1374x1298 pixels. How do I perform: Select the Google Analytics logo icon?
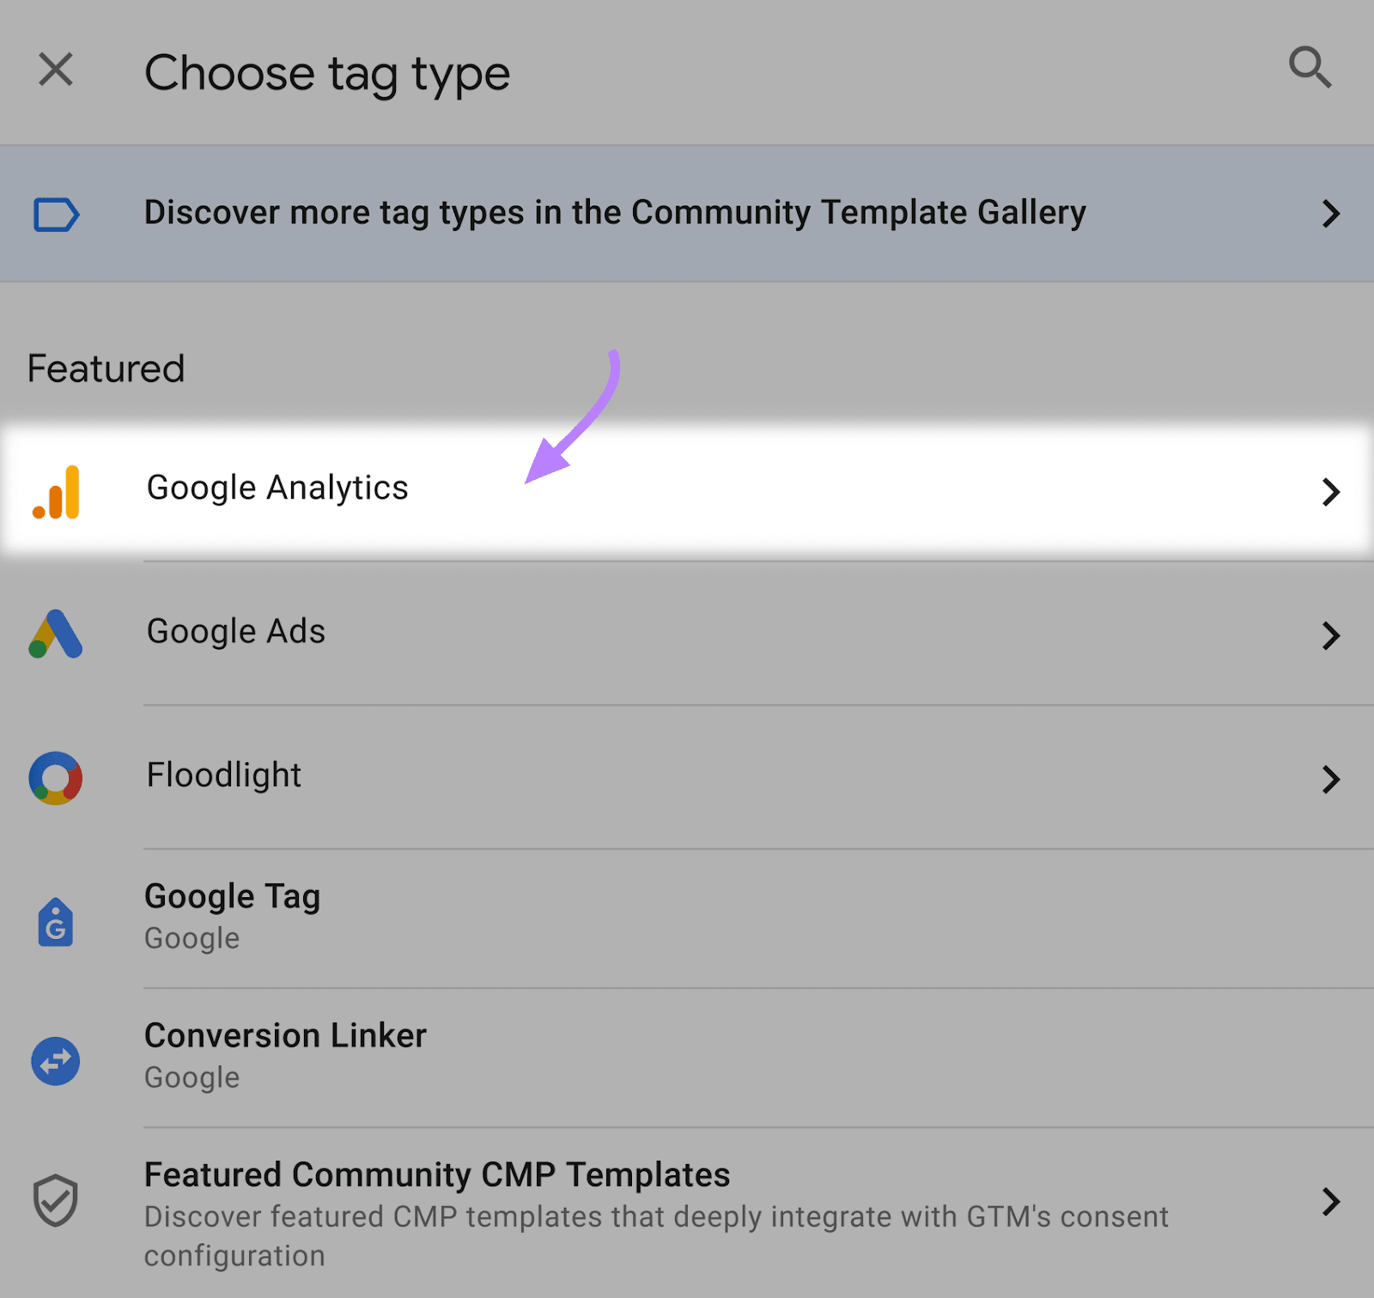55,488
